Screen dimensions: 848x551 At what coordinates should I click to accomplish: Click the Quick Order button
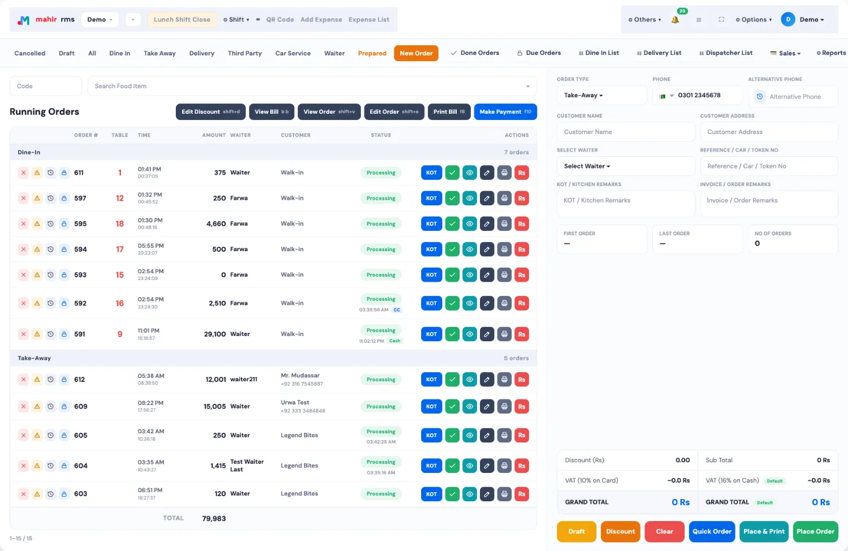712,532
